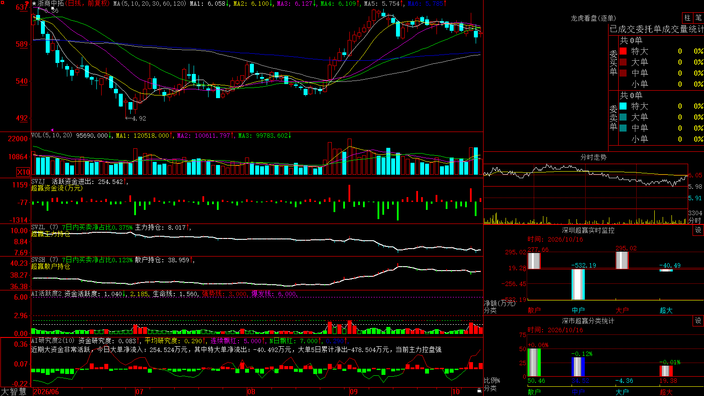Click the AI活跃度2 indicator label
This screenshot has height=396, width=704.
pyautogui.click(x=47, y=293)
